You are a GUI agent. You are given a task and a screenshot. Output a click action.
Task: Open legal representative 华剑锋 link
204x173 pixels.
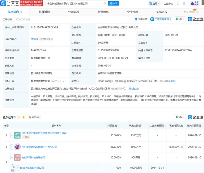pos(35,39)
